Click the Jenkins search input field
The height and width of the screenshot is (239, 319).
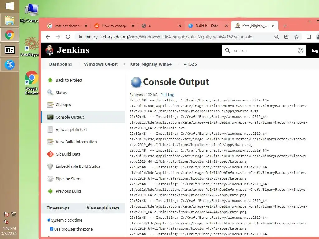264,50
